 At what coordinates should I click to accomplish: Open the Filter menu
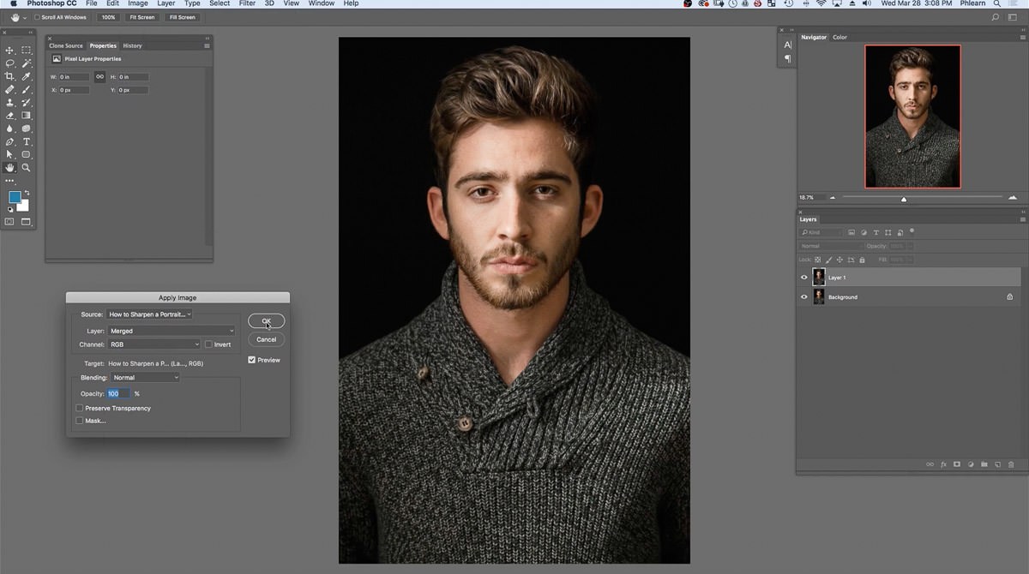(247, 3)
